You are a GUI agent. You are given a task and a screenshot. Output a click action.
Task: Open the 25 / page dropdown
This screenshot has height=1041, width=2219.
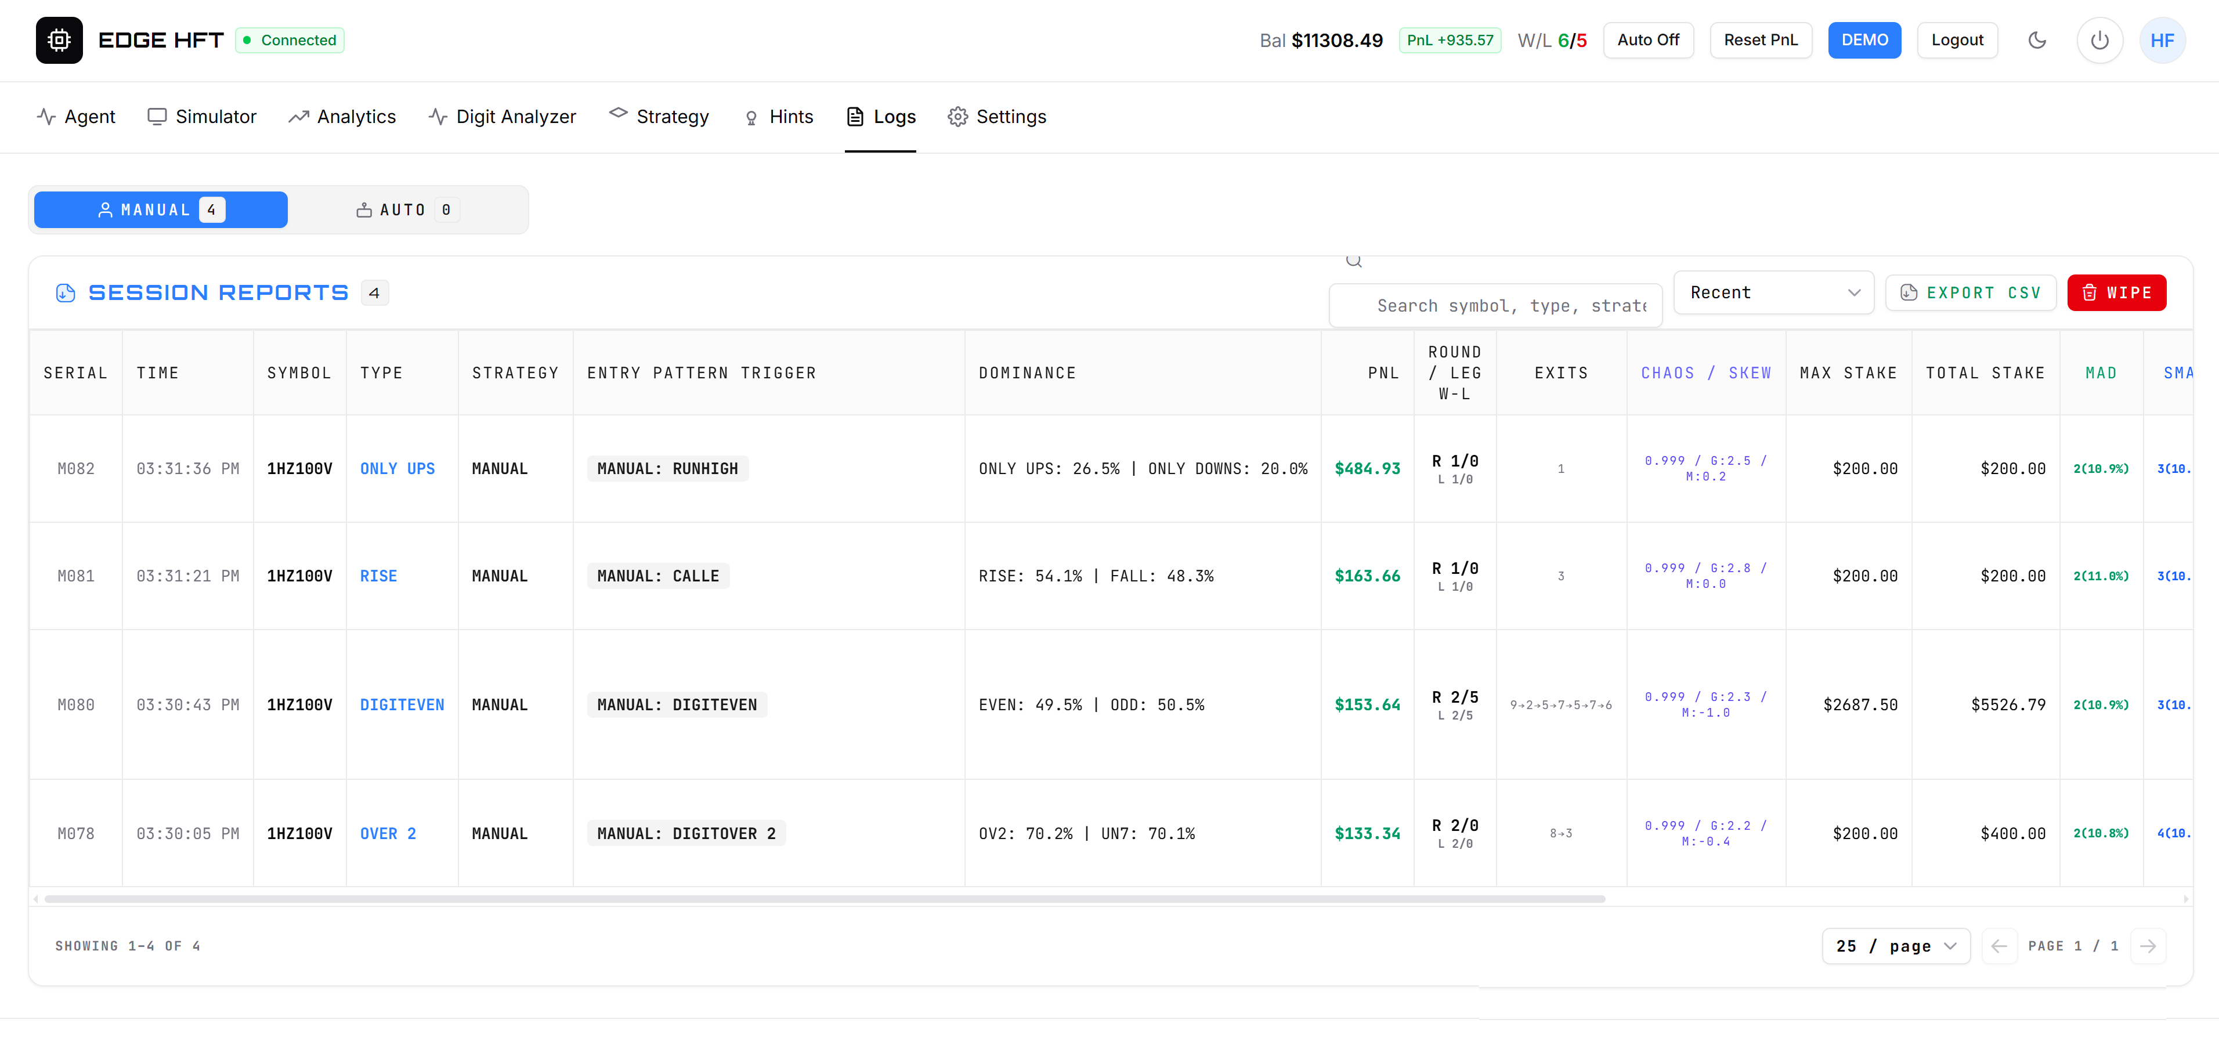tap(1896, 946)
